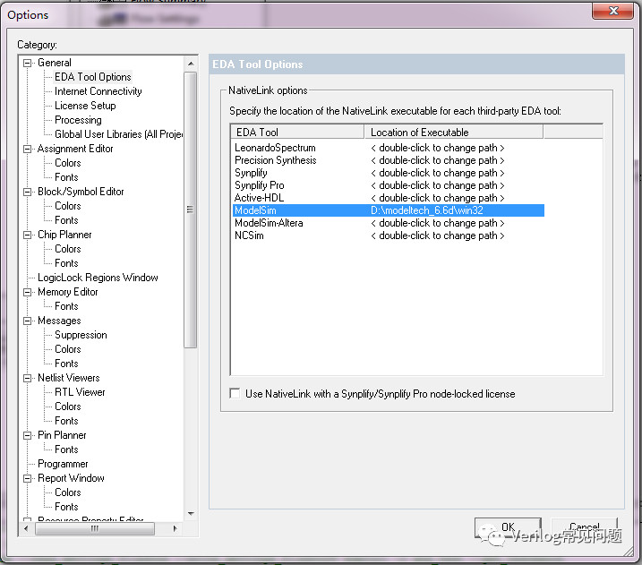Collapse the Assignment Editor tree node
Screen dimensions: 642x565
pos(28,149)
